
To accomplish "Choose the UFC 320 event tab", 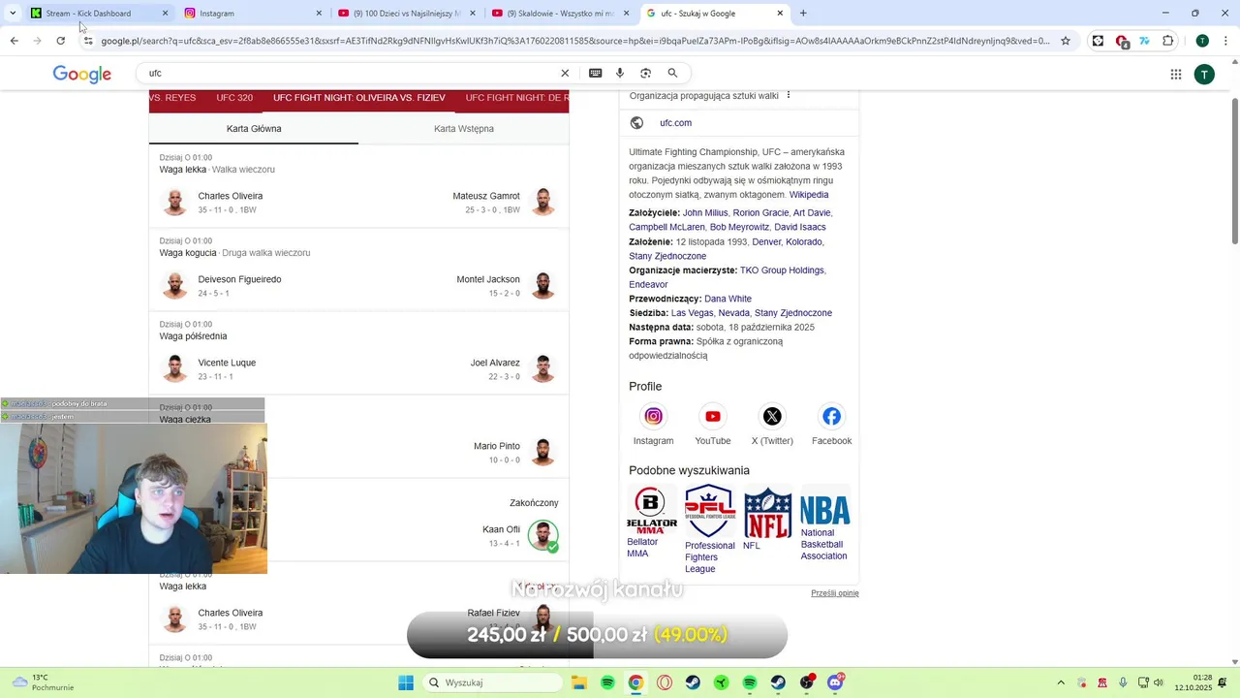I will click(x=234, y=98).
